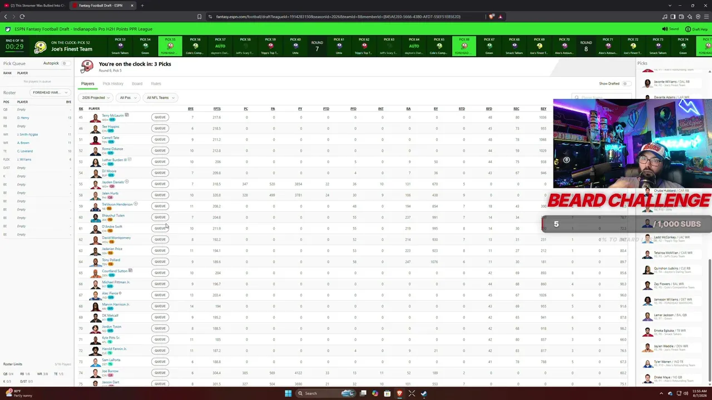Queue Tee Higgins
Screen dimensions: 712x400
click(160, 128)
